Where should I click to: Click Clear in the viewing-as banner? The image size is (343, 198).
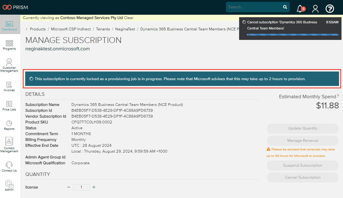[x=128, y=18]
